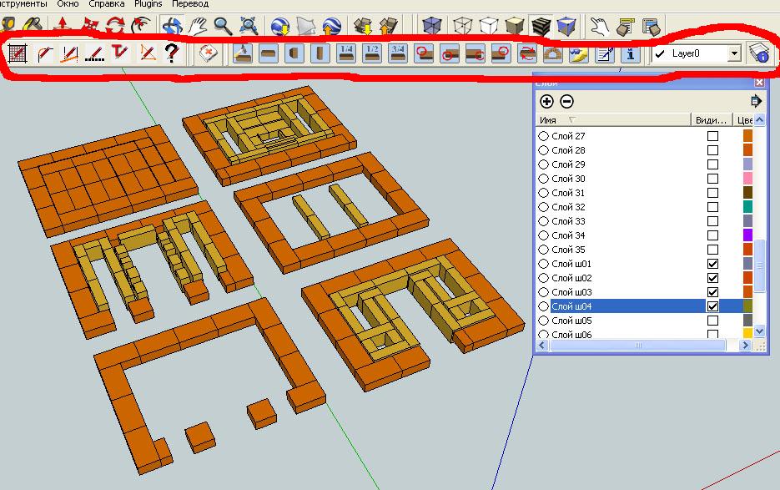Click the 1/4 brick toolbar icon
Viewport: 780px width, 490px height.
coord(346,53)
